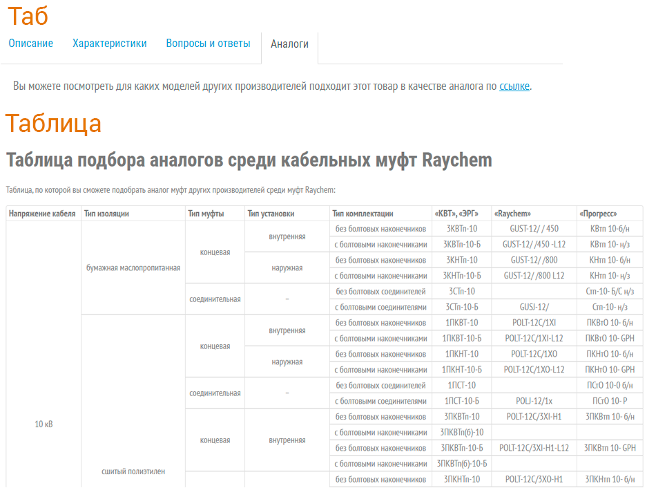Click cell '3ПКВТп(б)-10-Б'
Image resolution: width=647 pixels, height=488 pixels.
coord(462,464)
